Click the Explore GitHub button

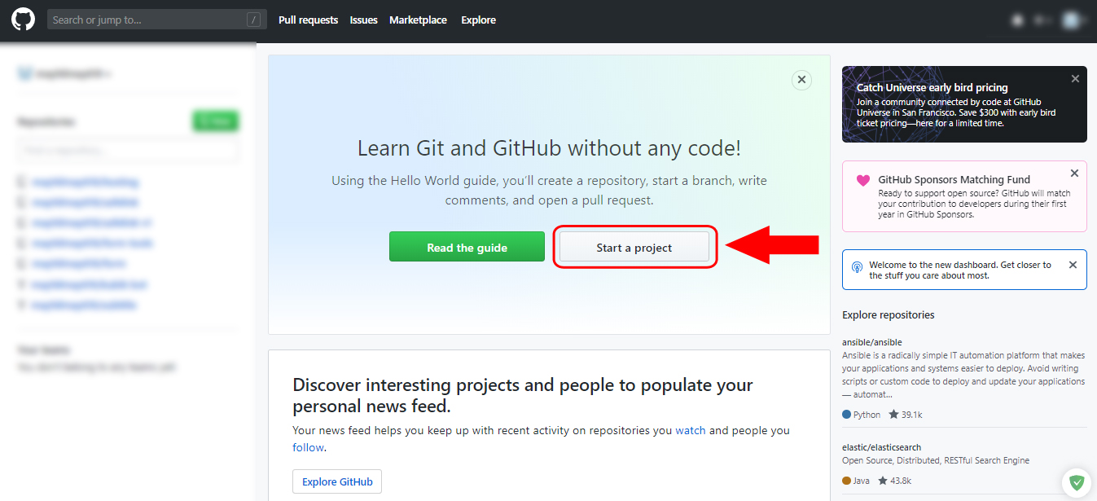coord(337,481)
